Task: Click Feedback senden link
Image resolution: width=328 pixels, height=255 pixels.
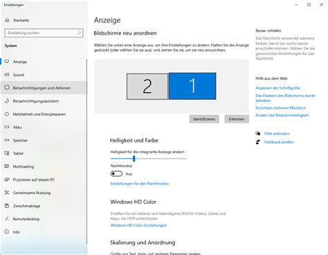Action: point(279,142)
